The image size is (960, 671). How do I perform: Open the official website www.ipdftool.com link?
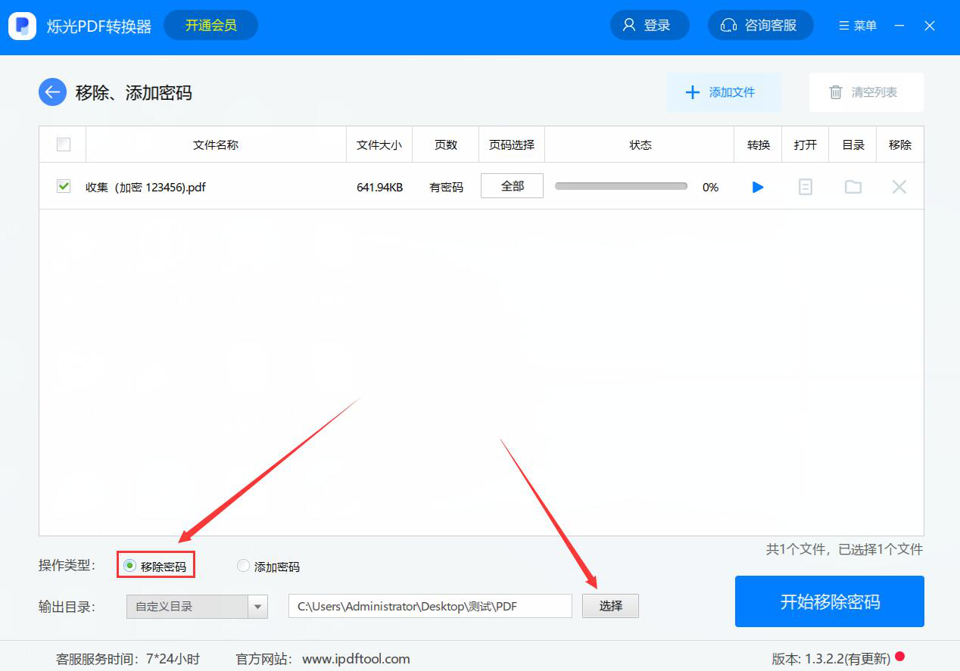(356, 659)
